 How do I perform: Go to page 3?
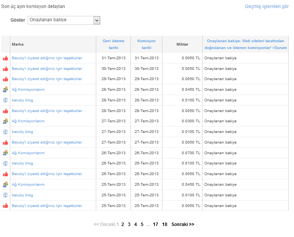point(129,224)
